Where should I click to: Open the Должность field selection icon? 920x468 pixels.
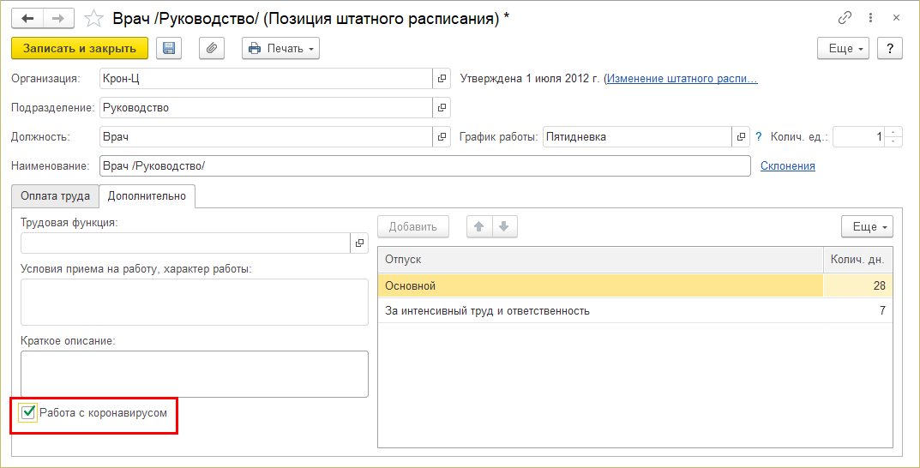[442, 137]
